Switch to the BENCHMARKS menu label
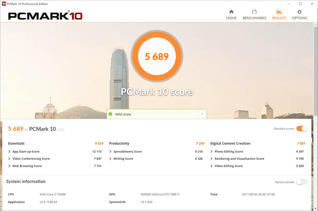The width and height of the screenshot is (318, 211). coord(254,18)
